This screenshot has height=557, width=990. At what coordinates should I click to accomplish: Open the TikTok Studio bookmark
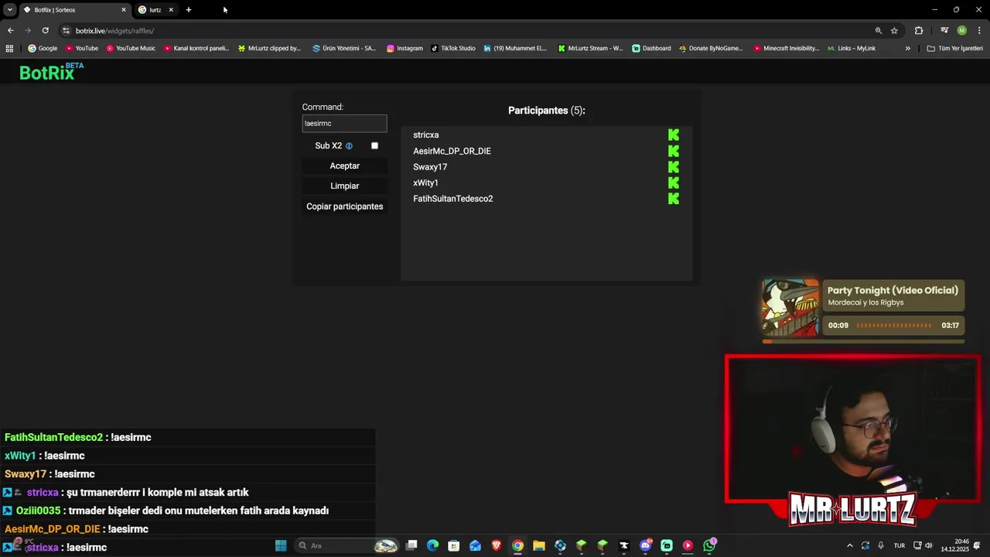[453, 48]
